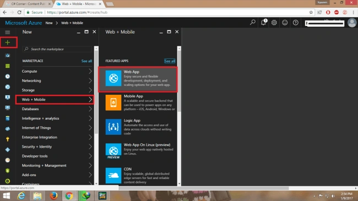358x201 pixels.
Task: Click the Search the marketplace field
Action: (x=57, y=49)
